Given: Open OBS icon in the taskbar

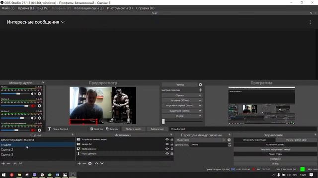Looking at the screenshot, I should tap(73, 175).
